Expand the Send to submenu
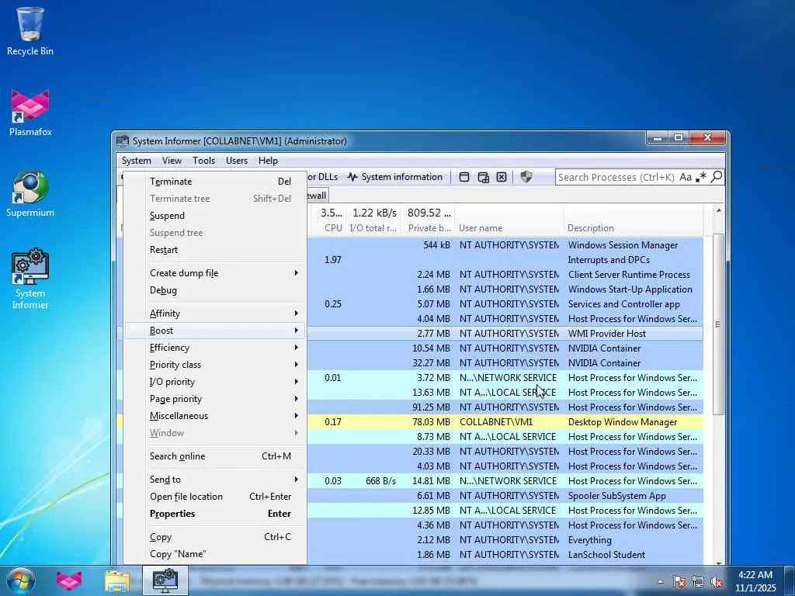This screenshot has width=795, height=596. tap(215, 480)
